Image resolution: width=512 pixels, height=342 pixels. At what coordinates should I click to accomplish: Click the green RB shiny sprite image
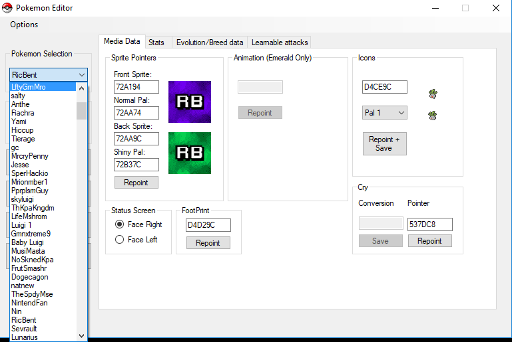pyautogui.click(x=189, y=153)
